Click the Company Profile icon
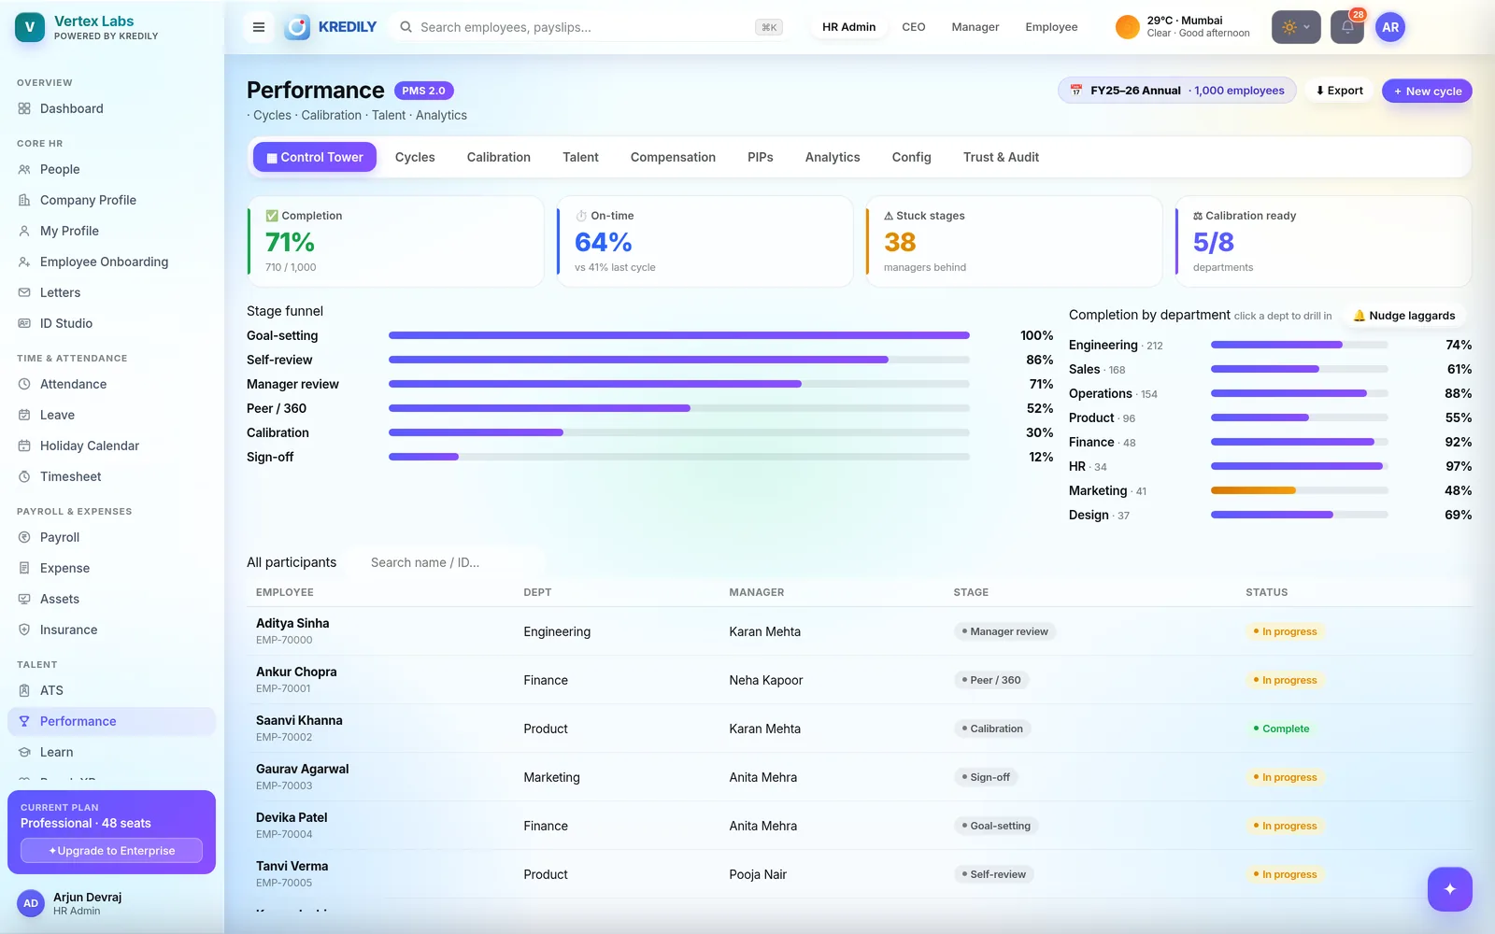This screenshot has height=934, width=1495. click(x=24, y=200)
